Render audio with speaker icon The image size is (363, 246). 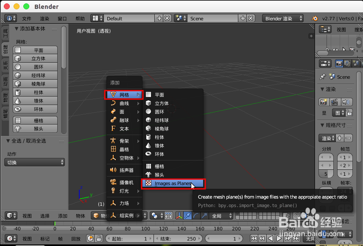pyautogui.click(x=346, y=102)
